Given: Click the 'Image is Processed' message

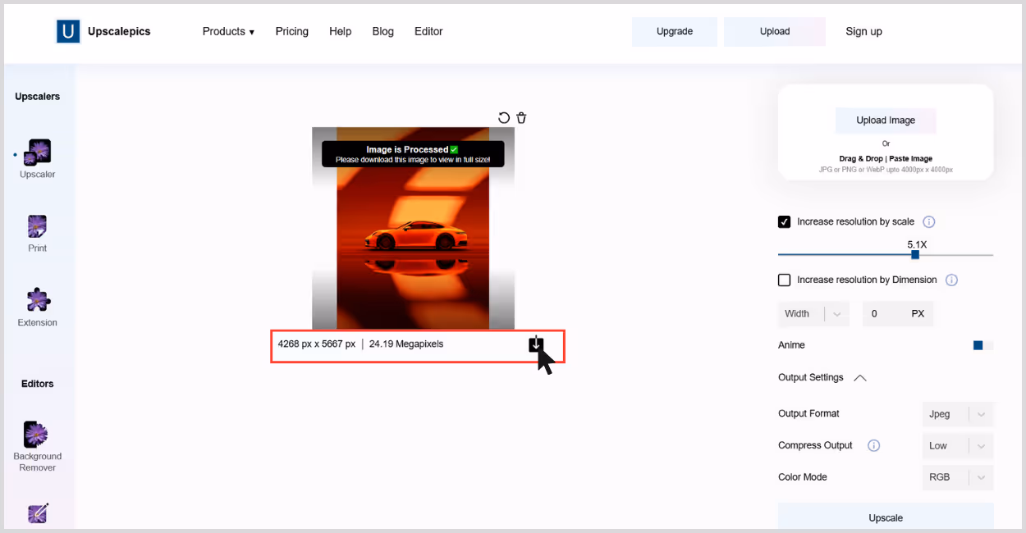Looking at the screenshot, I should click(x=413, y=154).
